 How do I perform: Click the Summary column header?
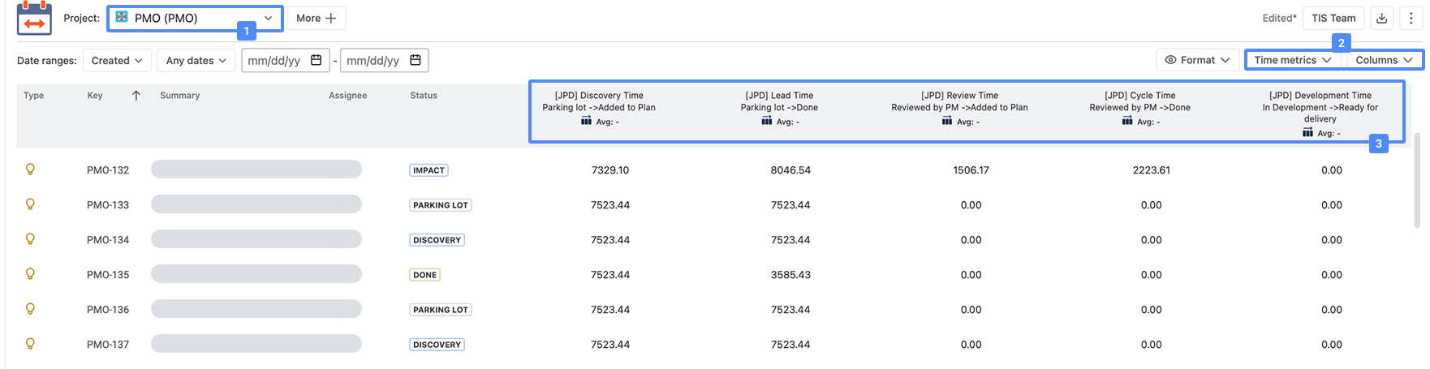[180, 96]
